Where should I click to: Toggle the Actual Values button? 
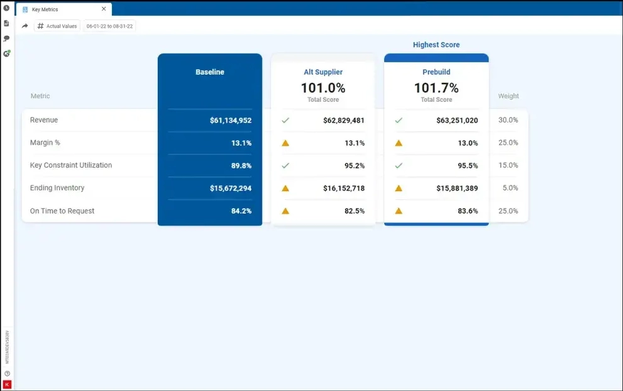tap(57, 26)
